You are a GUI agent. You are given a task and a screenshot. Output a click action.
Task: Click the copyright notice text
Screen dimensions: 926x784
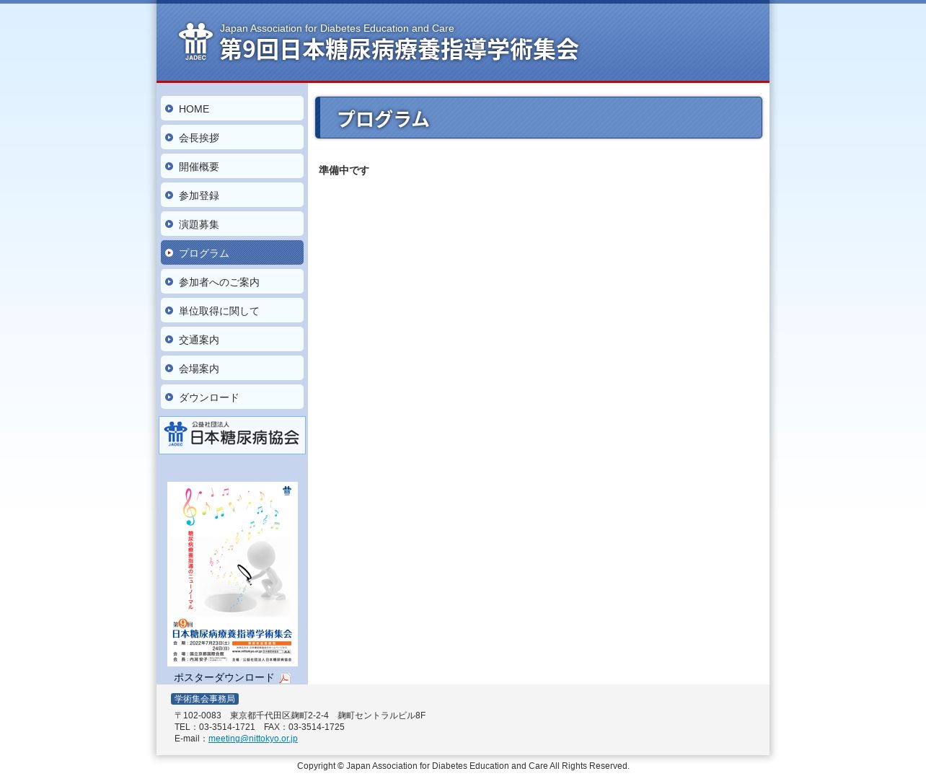coord(463,766)
